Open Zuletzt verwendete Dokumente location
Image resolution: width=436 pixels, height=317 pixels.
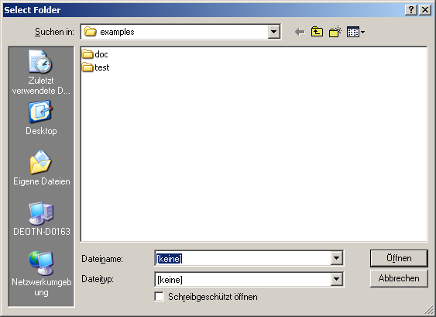41,72
